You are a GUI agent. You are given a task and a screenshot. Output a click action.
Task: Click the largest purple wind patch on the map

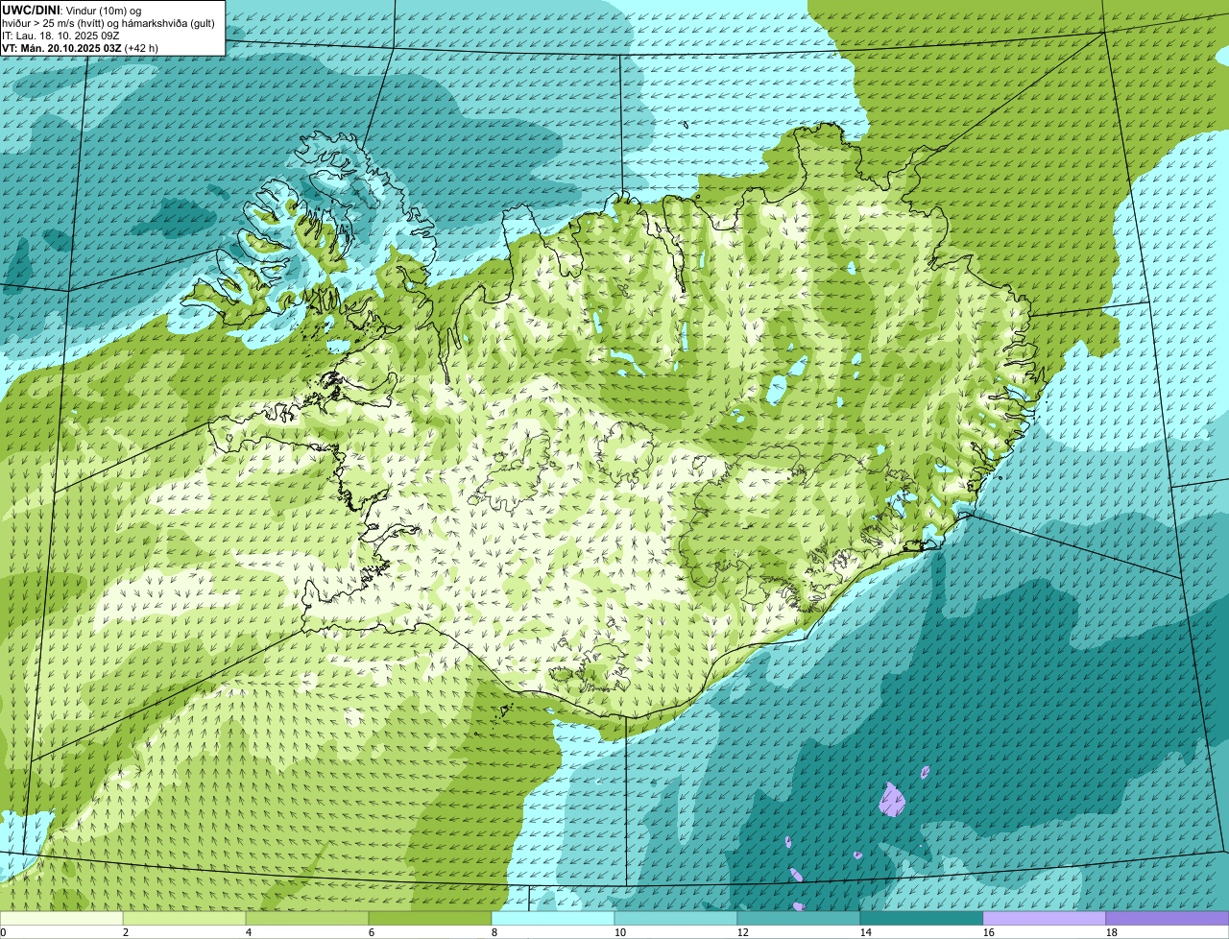coord(893,799)
